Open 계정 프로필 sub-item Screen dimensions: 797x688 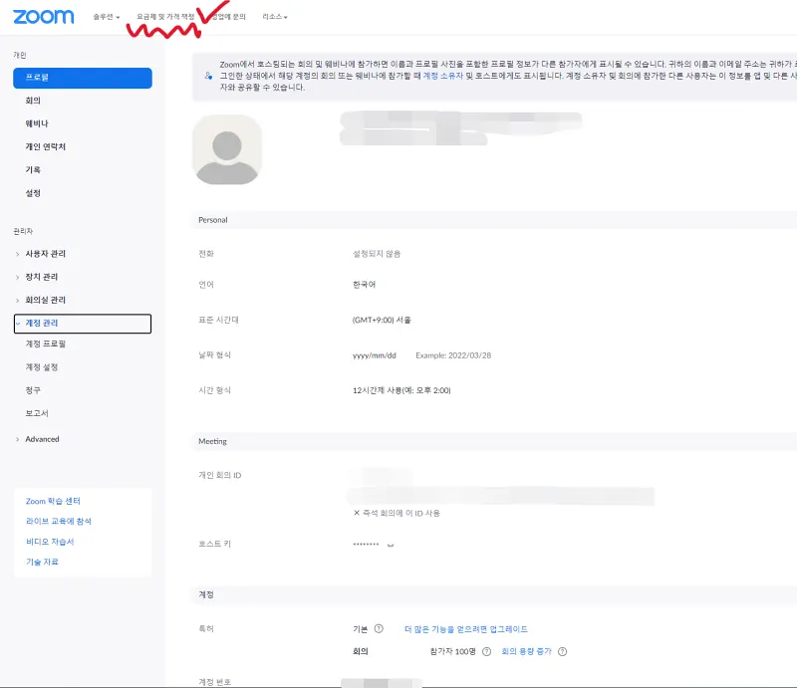(x=46, y=344)
